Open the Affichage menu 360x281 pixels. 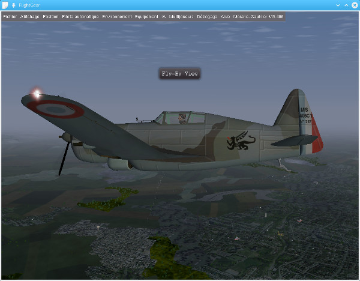tap(29, 17)
